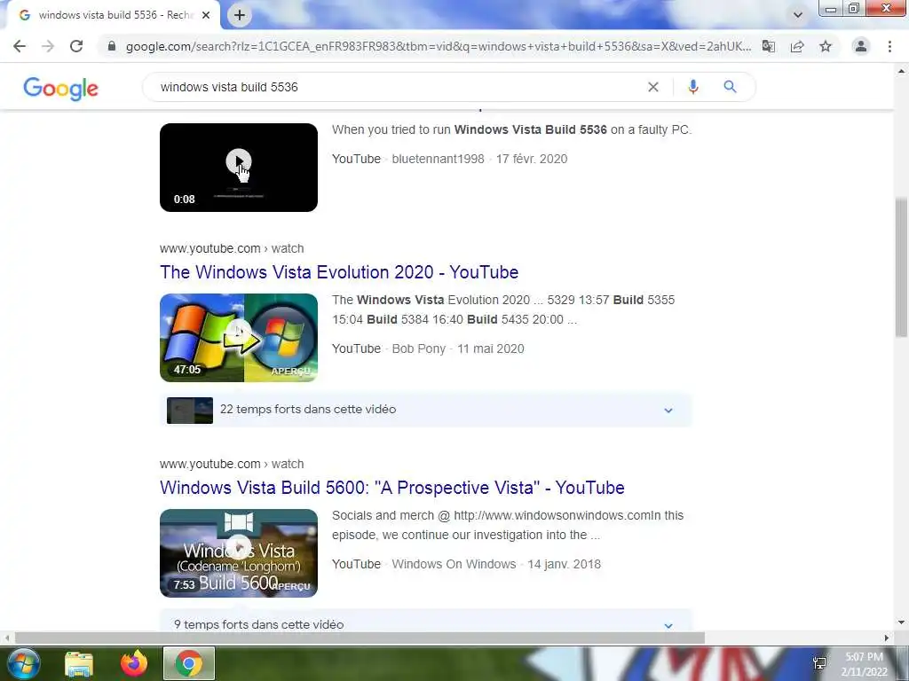Image resolution: width=909 pixels, height=681 pixels.
Task: Click 'www.youtube.com › watch' above Vista Evolution
Action: [x=232, y=248]
